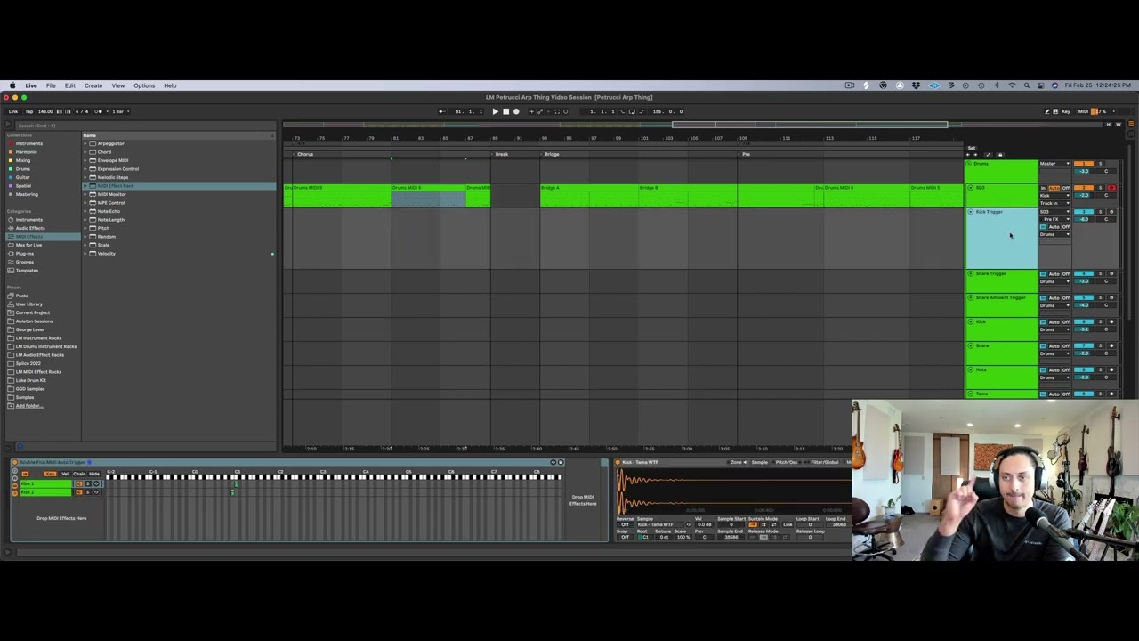Expand the Chord folder

pos(85,152)
